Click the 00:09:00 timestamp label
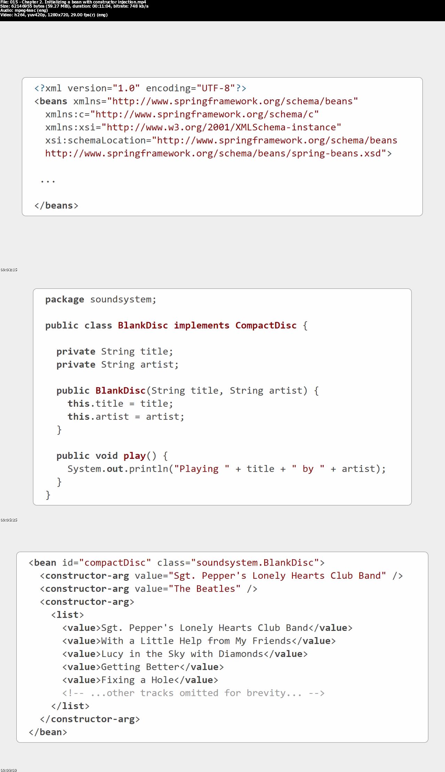This screenshot has width=445, height=772. click(x=9, y=770)
